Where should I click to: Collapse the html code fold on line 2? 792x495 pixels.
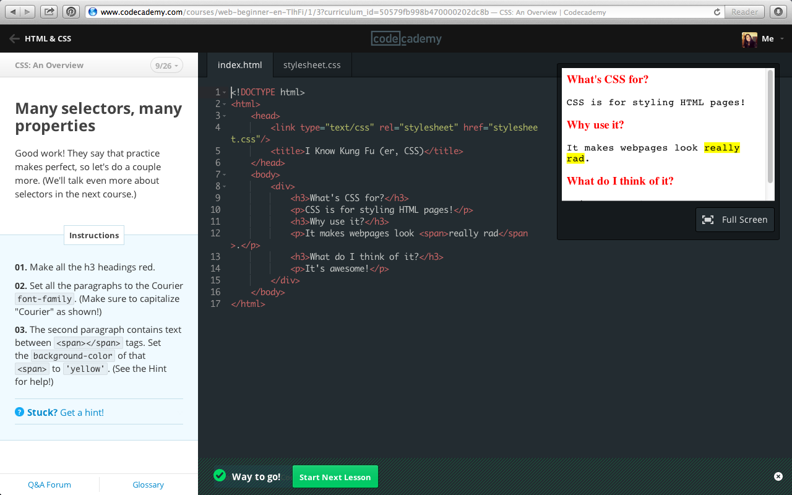[x=224, y=103]
